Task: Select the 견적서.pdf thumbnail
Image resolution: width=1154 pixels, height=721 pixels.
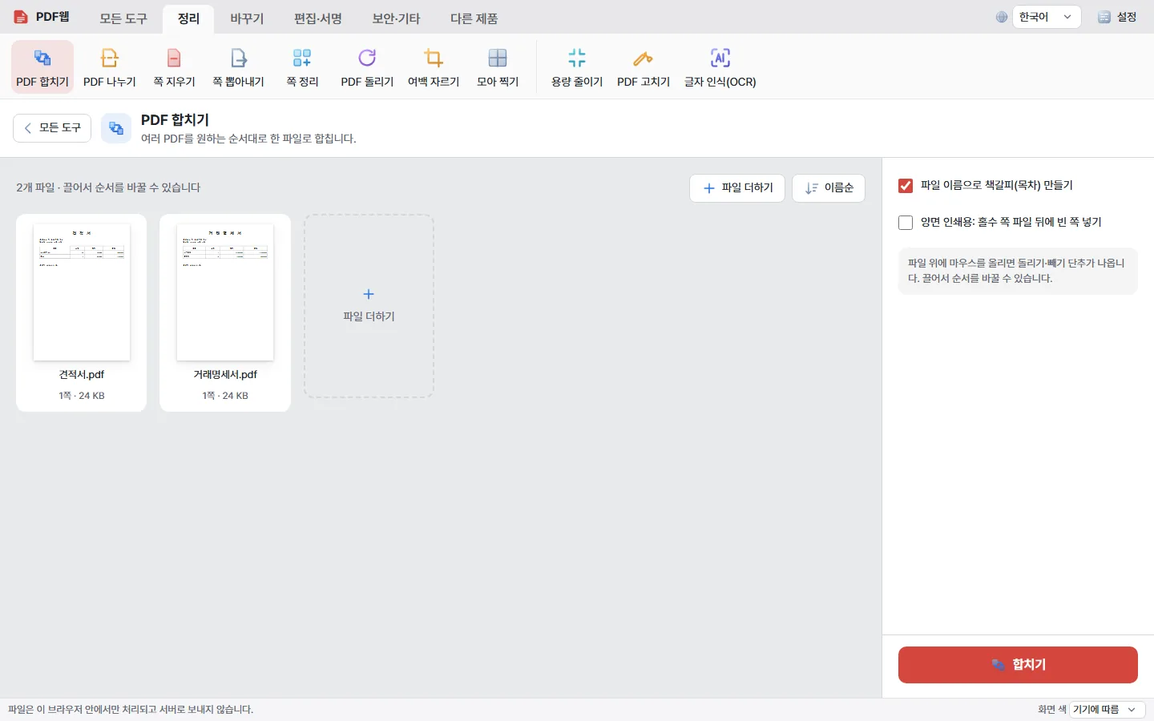Action: point(82,292)
